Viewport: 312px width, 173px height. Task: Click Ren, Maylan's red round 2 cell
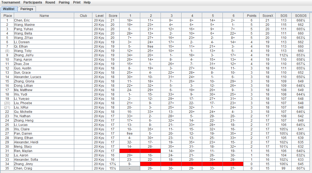151,151
